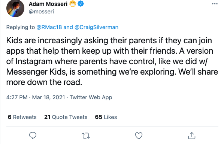
Task: Click the mask emoji beside the name
Action: click(x=73, y=4)
